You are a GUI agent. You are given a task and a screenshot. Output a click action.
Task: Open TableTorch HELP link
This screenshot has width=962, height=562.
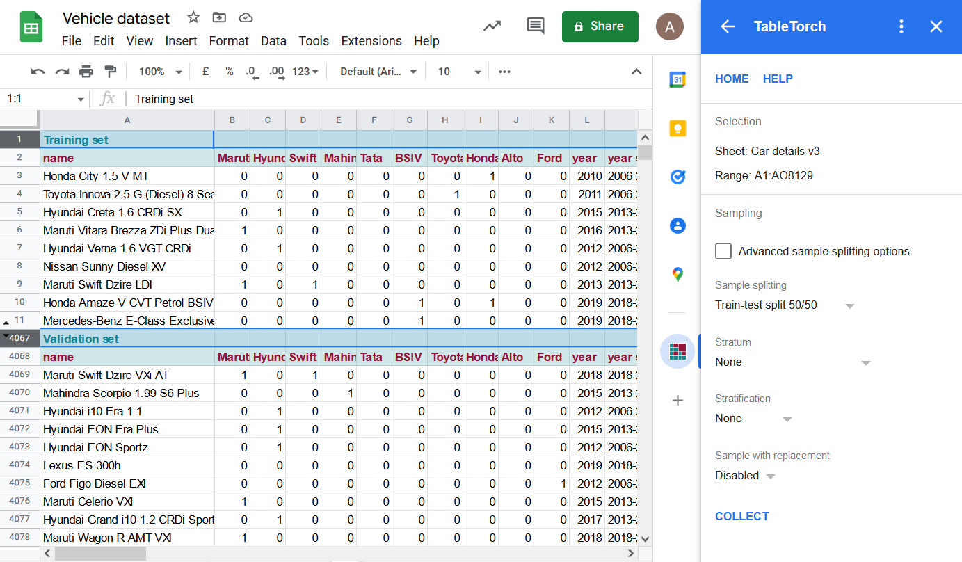click(778, 79)
